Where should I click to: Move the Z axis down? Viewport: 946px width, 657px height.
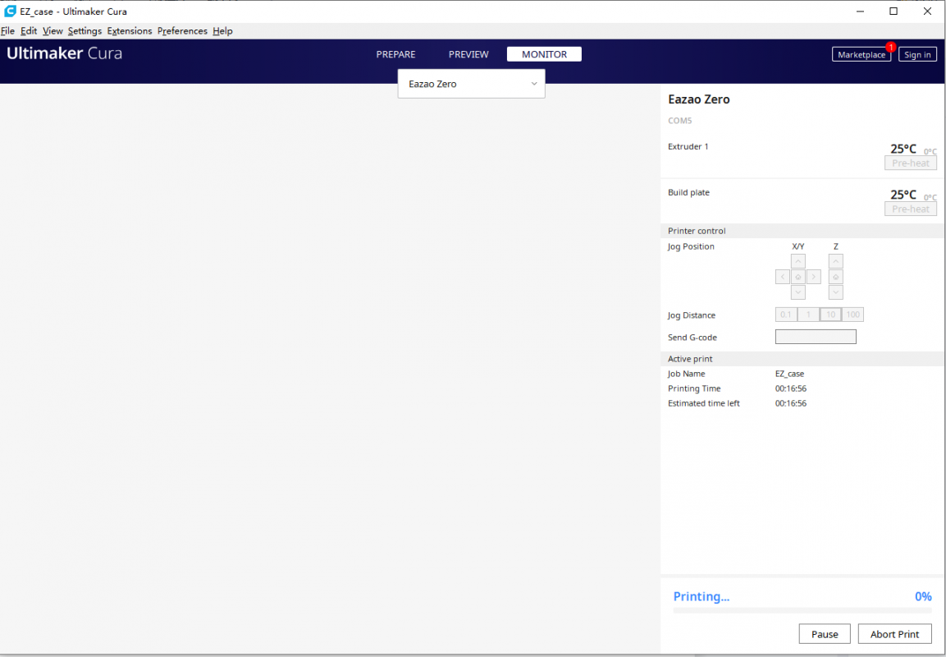(x=835, y=293)
